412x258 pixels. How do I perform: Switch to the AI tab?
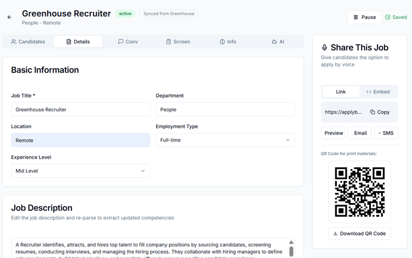click(x=278, y=42)
